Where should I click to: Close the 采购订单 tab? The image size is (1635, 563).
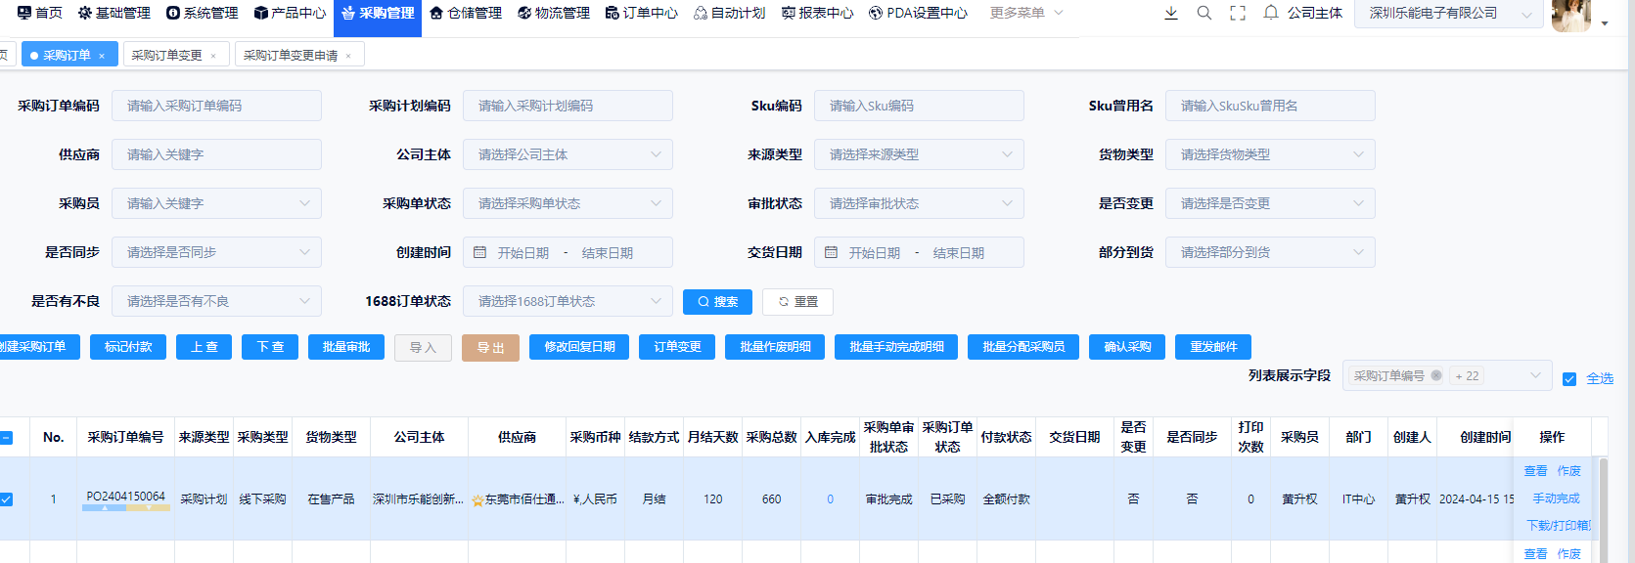coord(102,56)
